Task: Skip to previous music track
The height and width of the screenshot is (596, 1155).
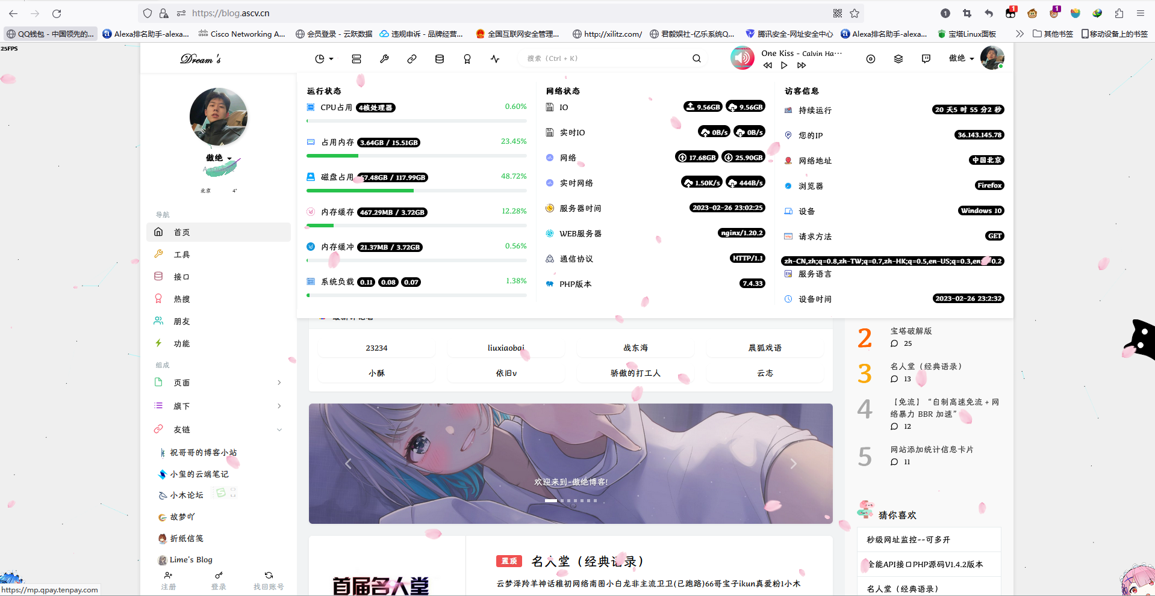Action: click(x=768, y=66)
